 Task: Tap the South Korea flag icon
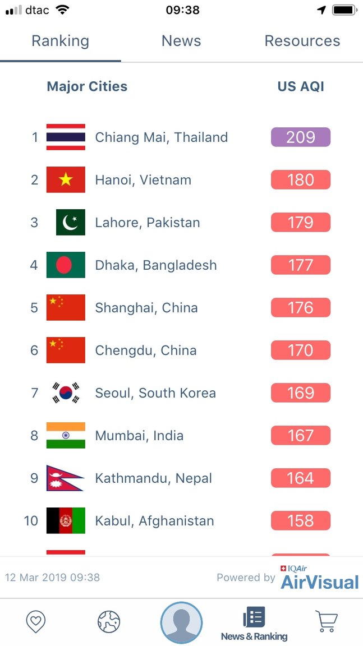point(66,393)
